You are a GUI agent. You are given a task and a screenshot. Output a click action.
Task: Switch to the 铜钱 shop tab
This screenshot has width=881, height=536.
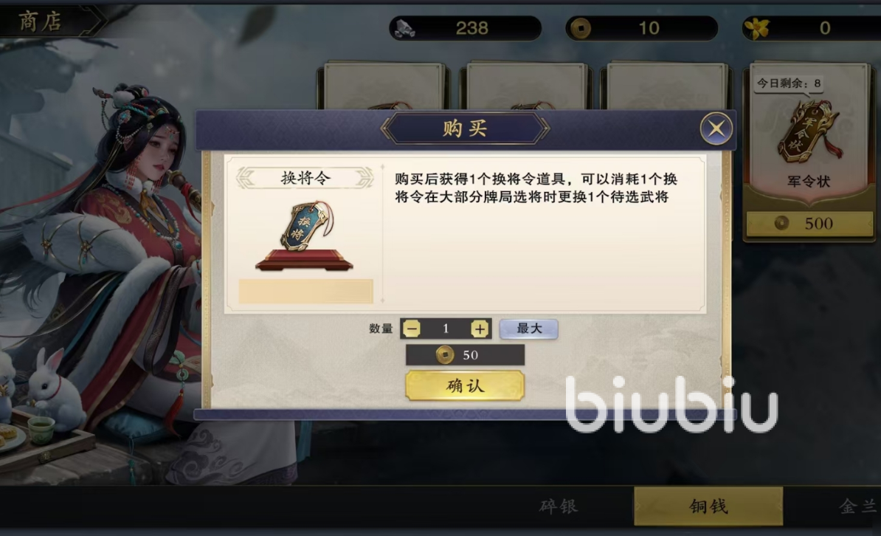tap(708, 506)
